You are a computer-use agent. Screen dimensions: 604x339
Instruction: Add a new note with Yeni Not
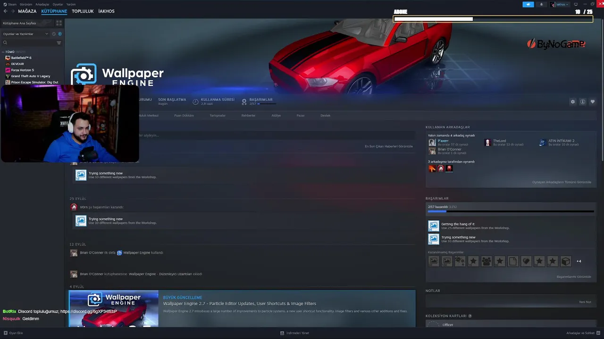coord(585,302)
